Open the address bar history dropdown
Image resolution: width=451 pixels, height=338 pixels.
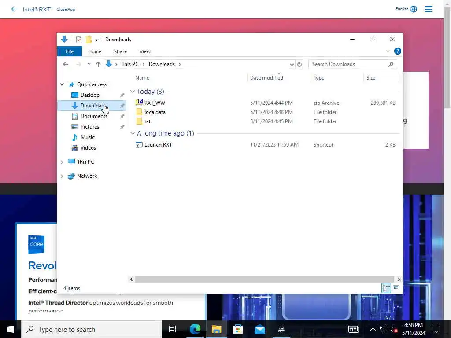click(292, 64)
